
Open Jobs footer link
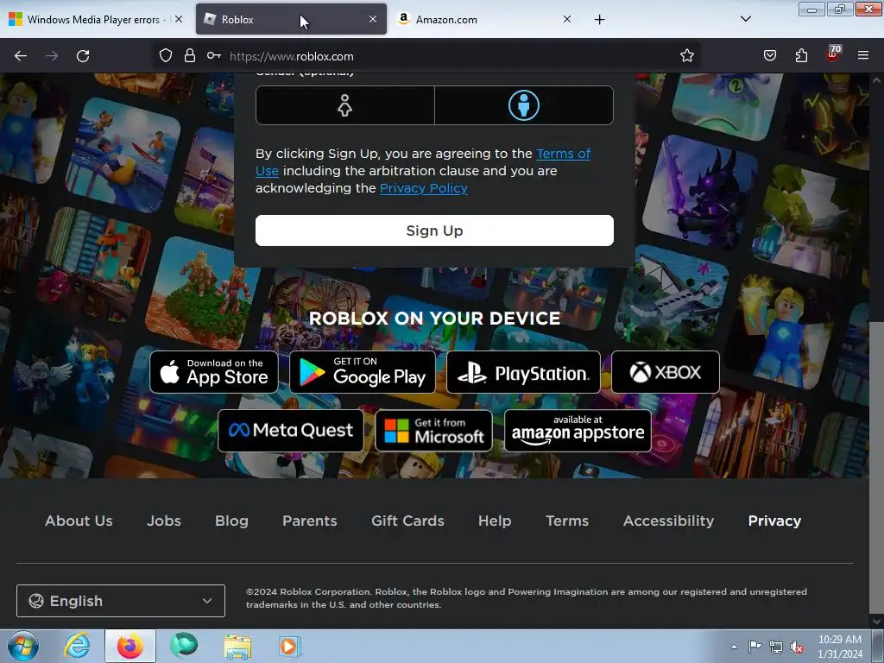[x=164, y=521]
